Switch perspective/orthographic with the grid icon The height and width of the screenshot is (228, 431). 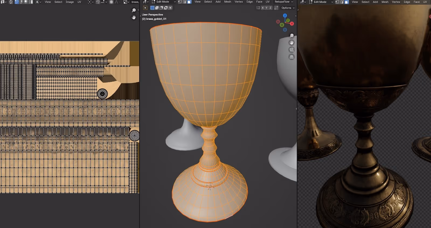pos(291,57)
